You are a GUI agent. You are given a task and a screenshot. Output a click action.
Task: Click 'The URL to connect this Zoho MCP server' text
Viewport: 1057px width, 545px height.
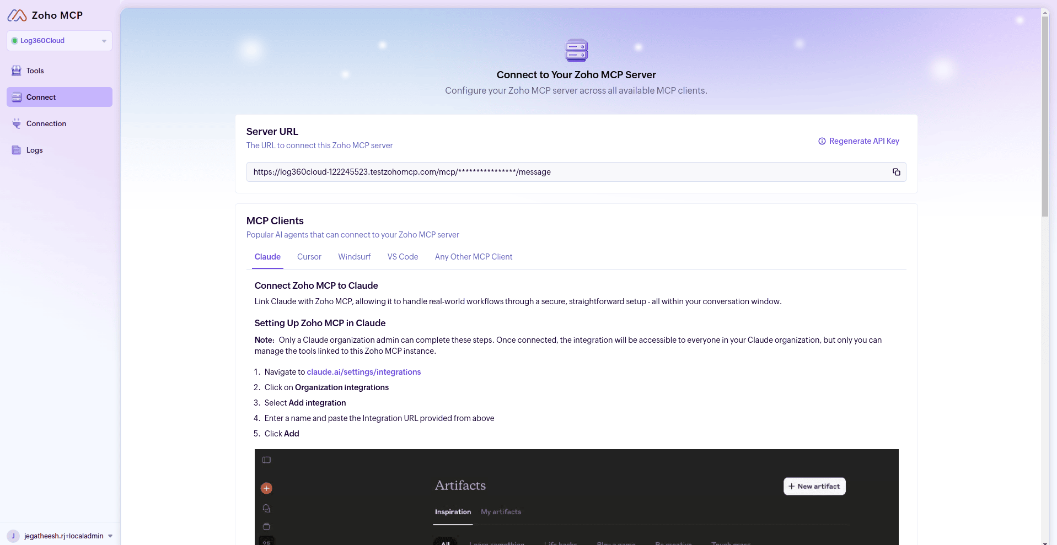coord(320,145)
